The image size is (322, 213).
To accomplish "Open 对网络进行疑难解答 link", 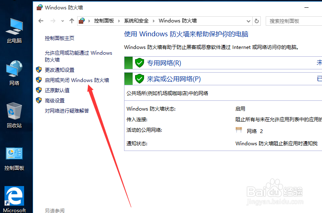I will [67, 111].
